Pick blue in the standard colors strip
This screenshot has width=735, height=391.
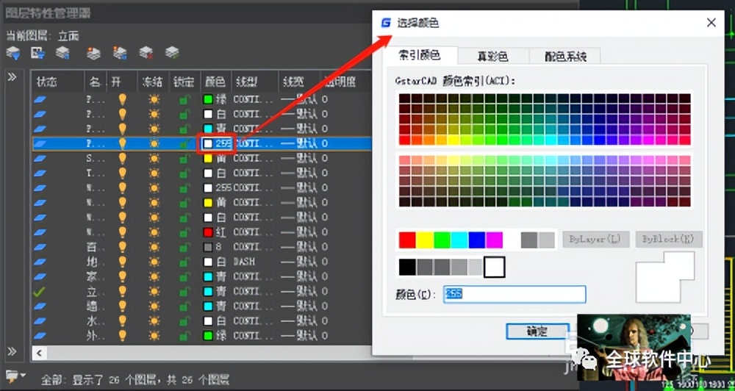[477, 240]
